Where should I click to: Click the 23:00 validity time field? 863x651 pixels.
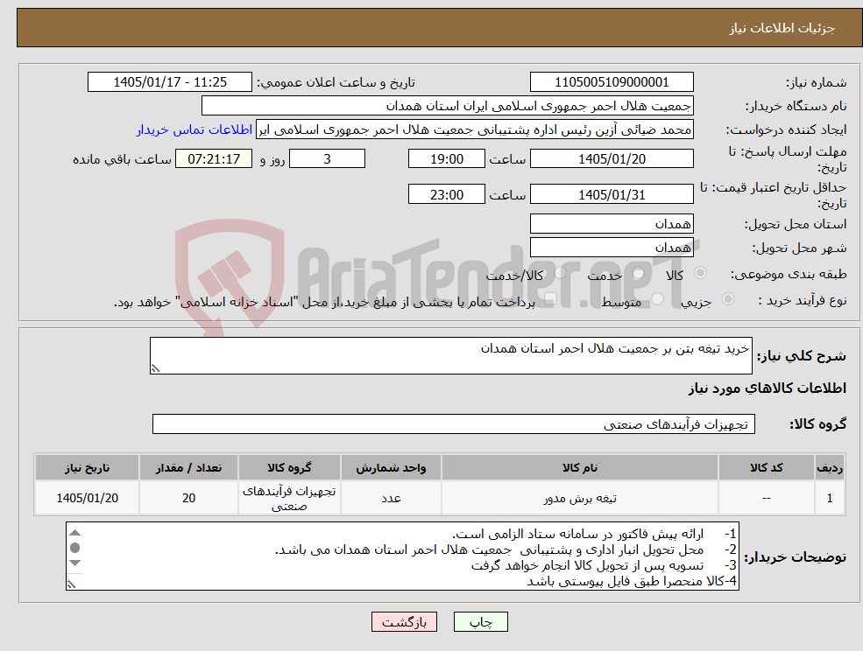pos(446,194)
